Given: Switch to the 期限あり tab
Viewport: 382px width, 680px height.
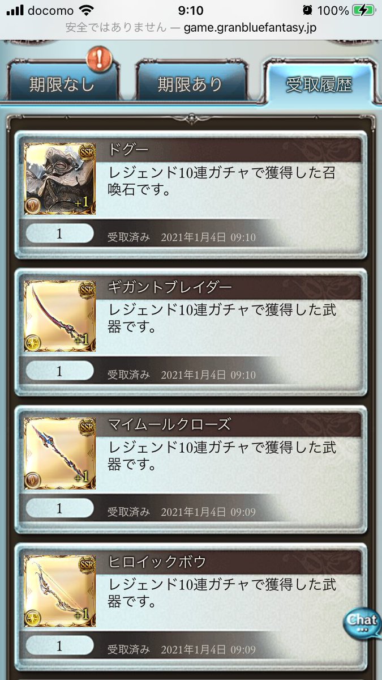Looking at the screenshot, I should point(190,84).
